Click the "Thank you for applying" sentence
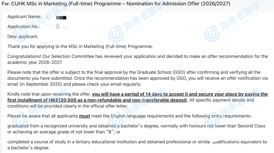This screenshot has height=153, width=274. [80, 47]
